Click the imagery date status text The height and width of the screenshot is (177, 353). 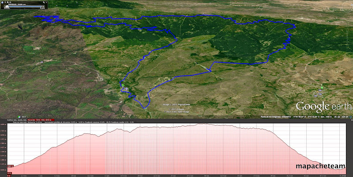pyautogui.click(x=275, y=117)
